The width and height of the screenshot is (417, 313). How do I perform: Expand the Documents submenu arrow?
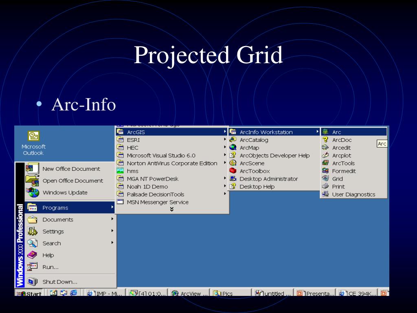112,219
